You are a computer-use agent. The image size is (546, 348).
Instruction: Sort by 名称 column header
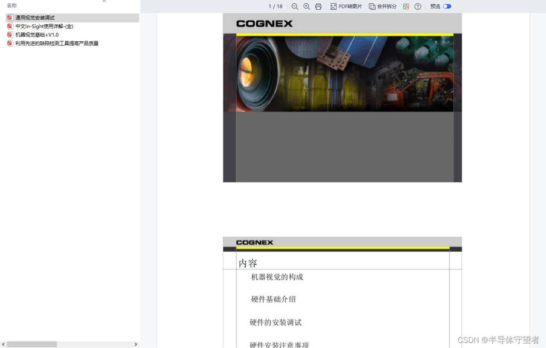tap(12, 6)
